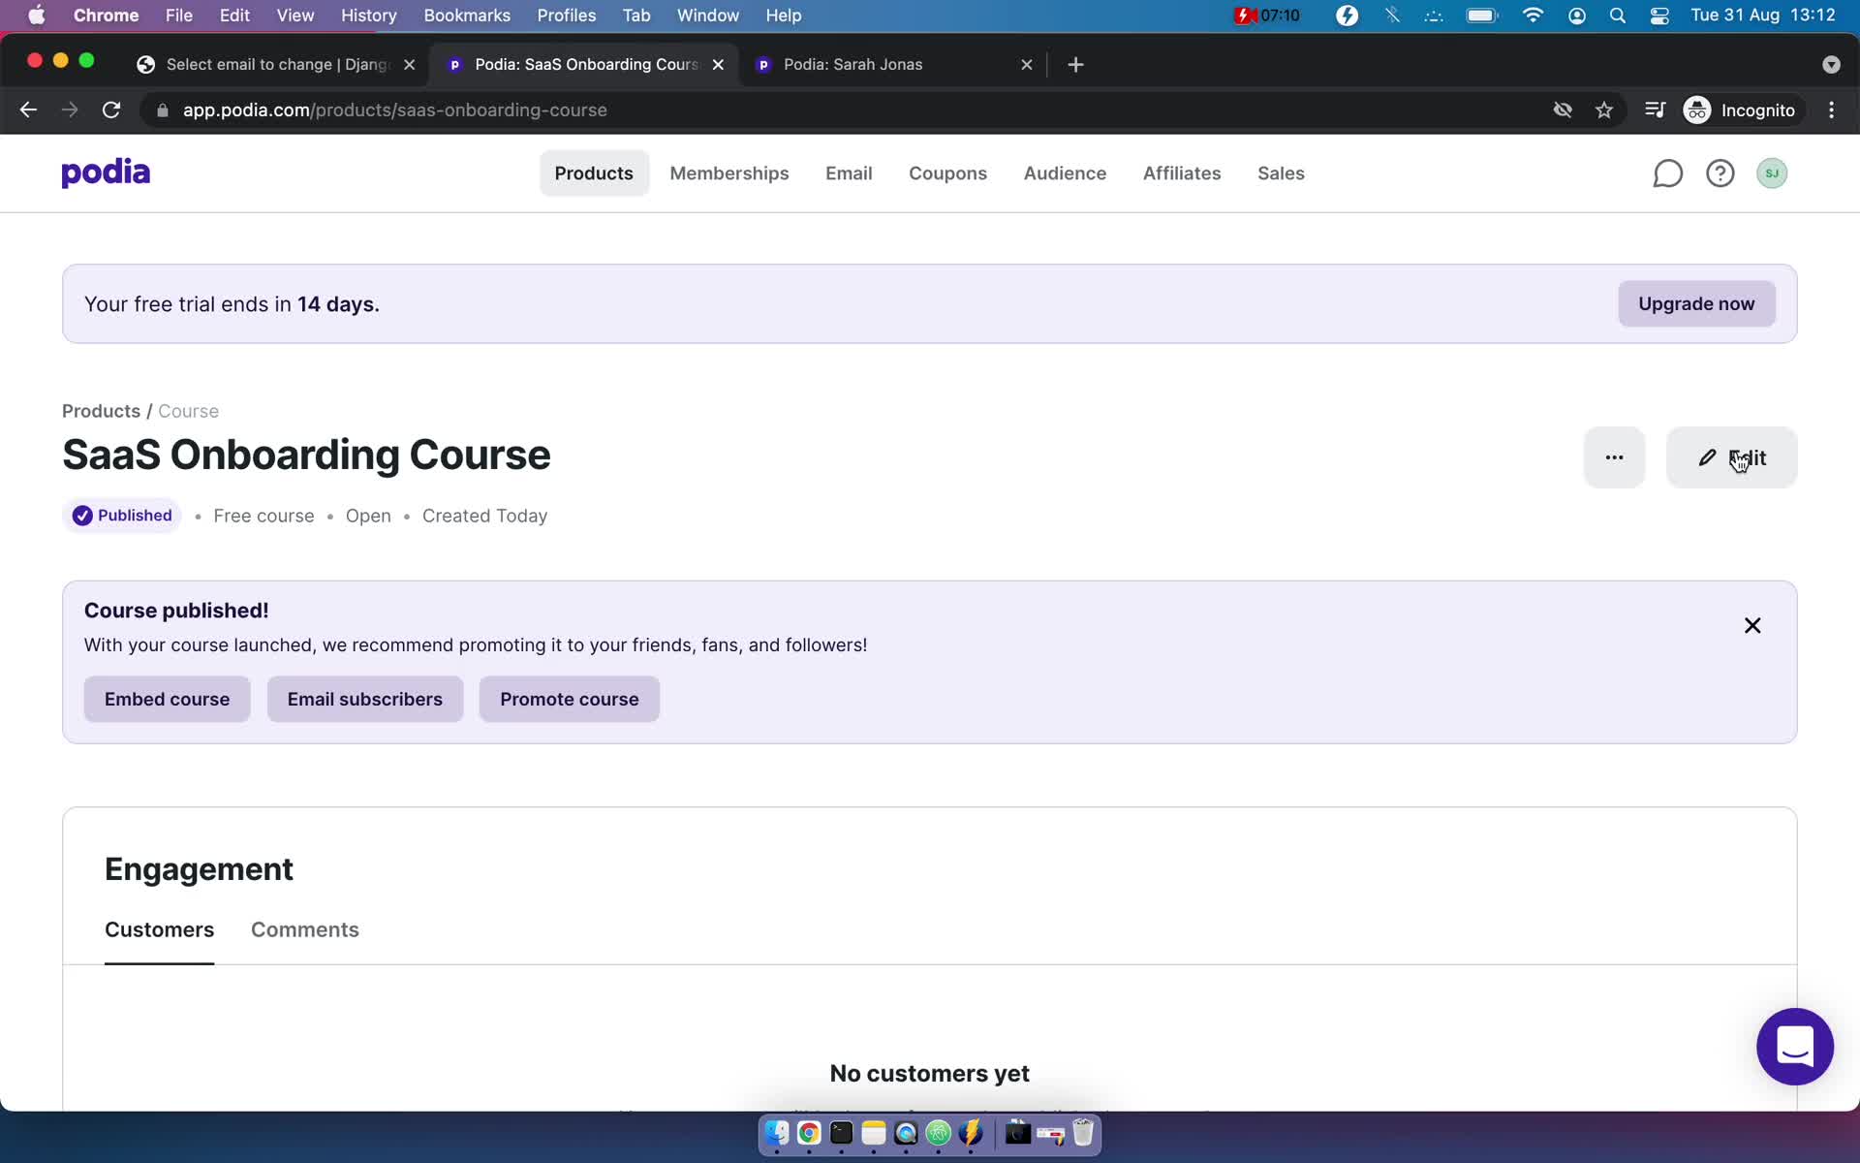This screenshot has height=1163, width=1860.
Task: Navigate to Memberships section
Action: (x=728, y=173)
